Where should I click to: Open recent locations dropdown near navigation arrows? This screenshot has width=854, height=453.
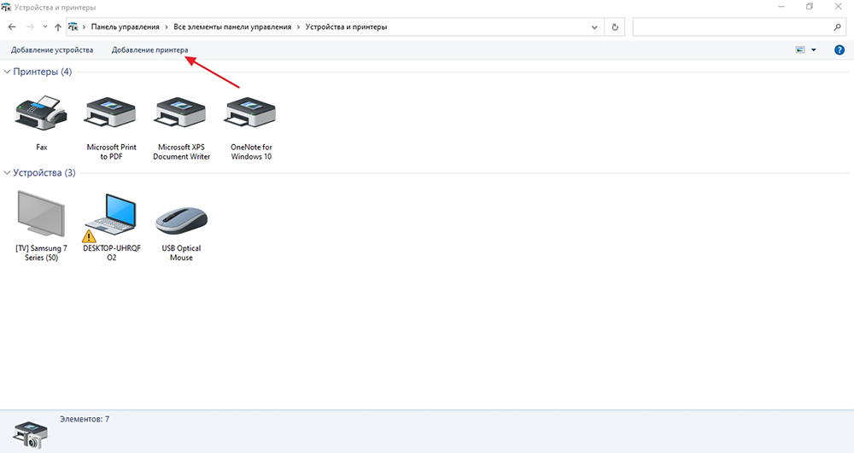click(44, 26)
